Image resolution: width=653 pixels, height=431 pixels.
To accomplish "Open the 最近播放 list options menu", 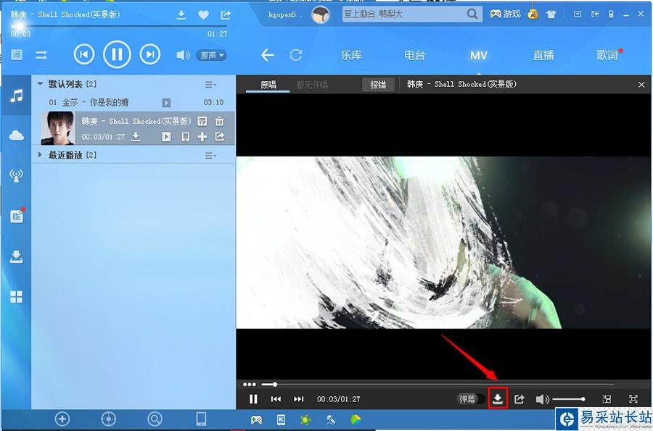I will pos(210,156).
